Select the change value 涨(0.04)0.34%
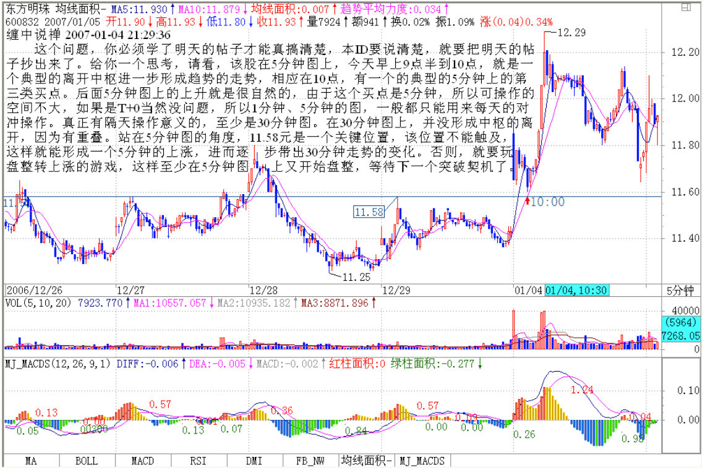Image resolution: width=705 pixels, height=470 pixels. tap(516, 21)
